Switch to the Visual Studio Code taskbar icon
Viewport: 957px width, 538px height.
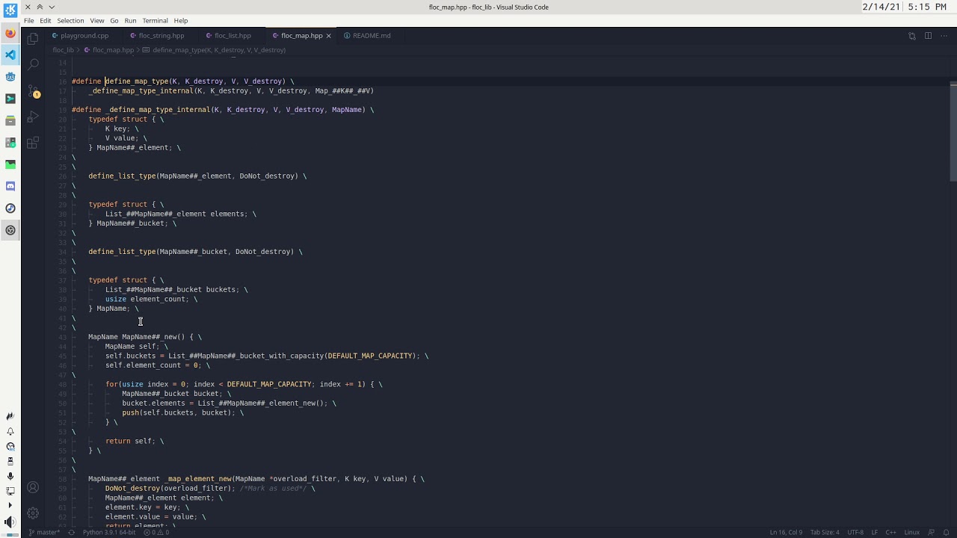tap(10, 55)
